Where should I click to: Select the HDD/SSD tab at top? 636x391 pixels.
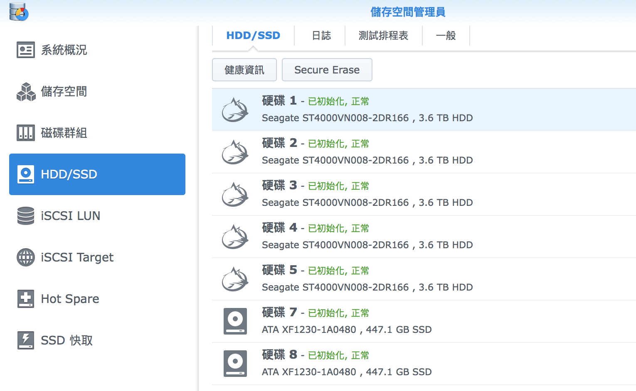(253, 36)
